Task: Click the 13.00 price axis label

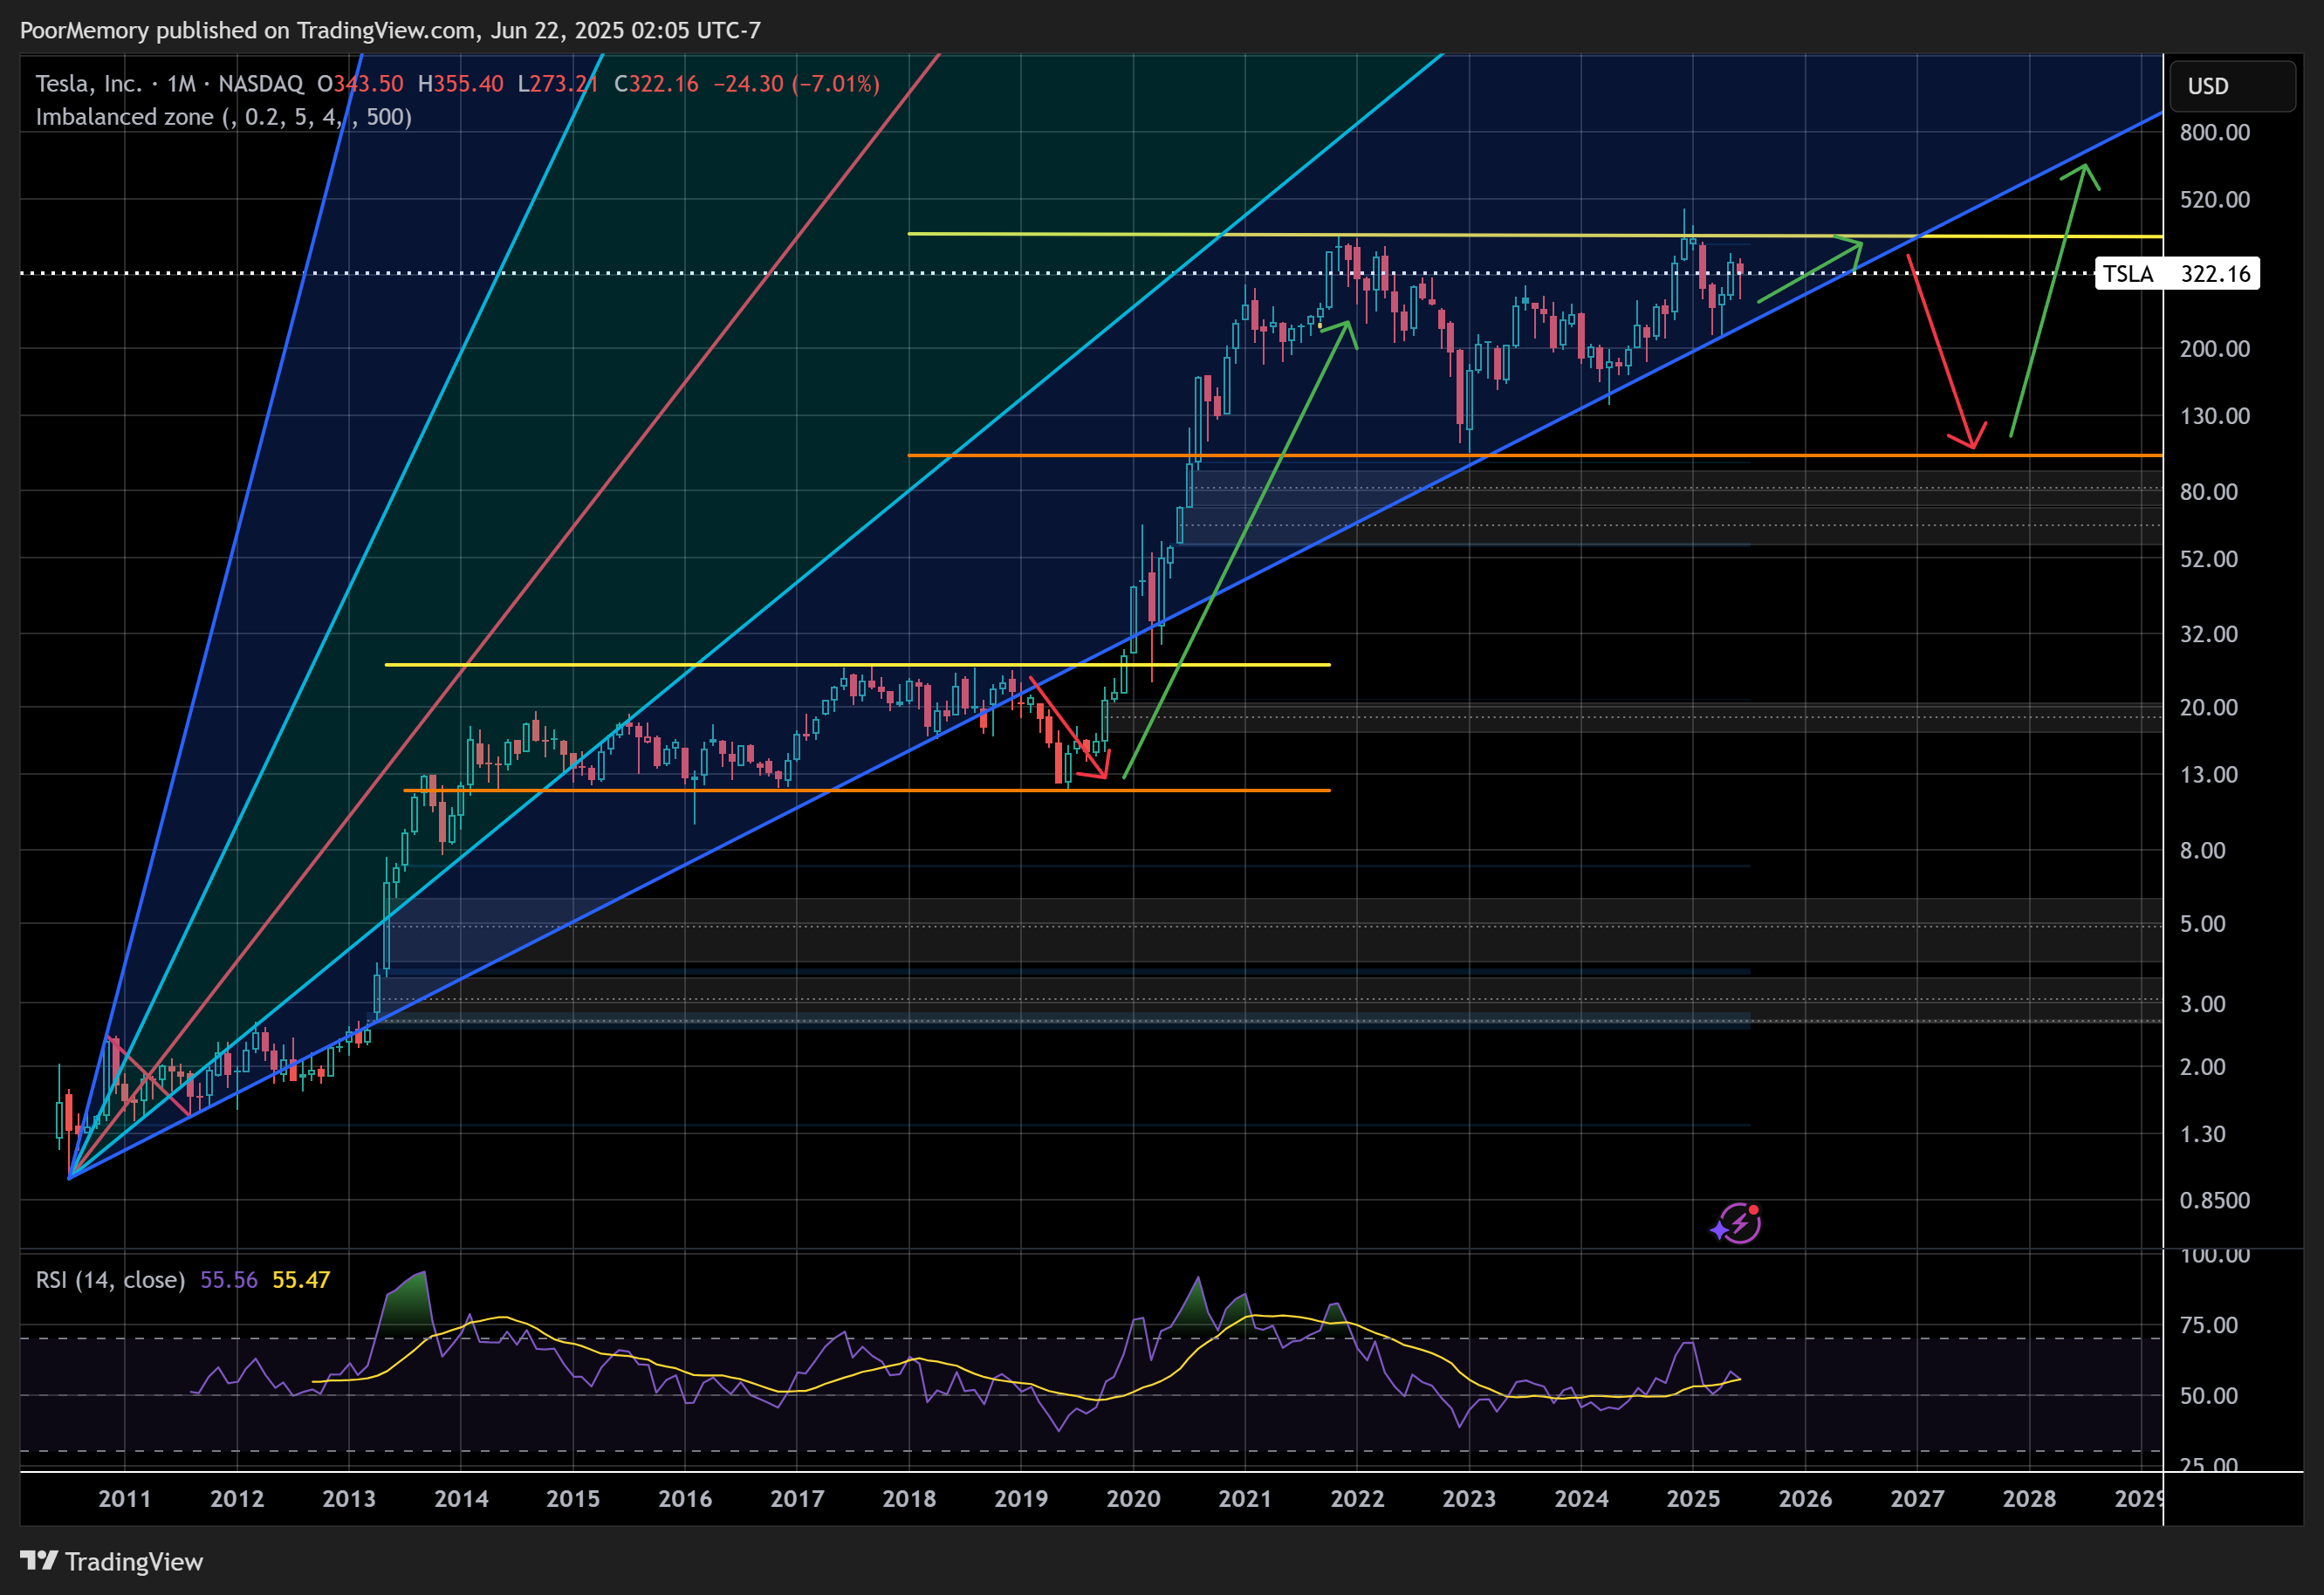Action: 2209,775
